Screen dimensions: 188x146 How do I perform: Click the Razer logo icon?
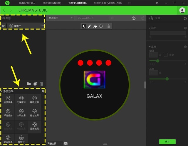point(7,3)
